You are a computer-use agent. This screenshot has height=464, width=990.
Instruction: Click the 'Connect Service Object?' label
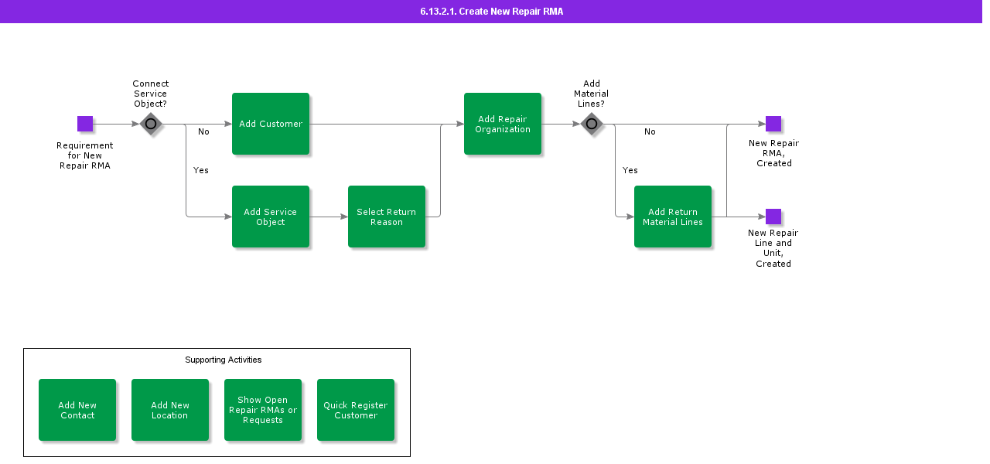(150, 94)
